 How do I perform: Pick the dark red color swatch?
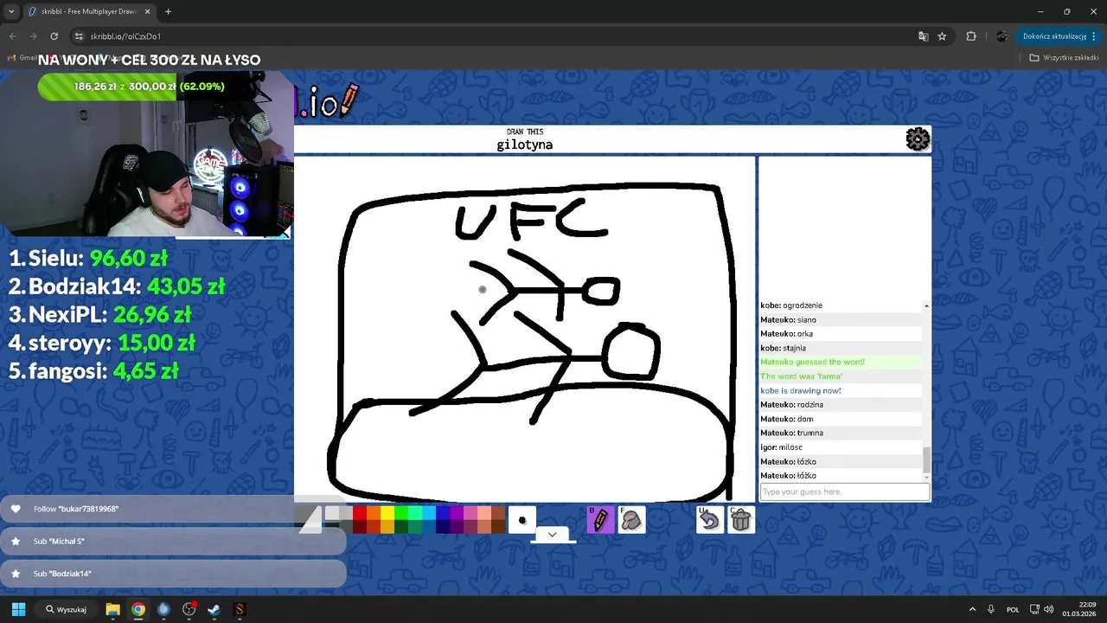[360, 526]
